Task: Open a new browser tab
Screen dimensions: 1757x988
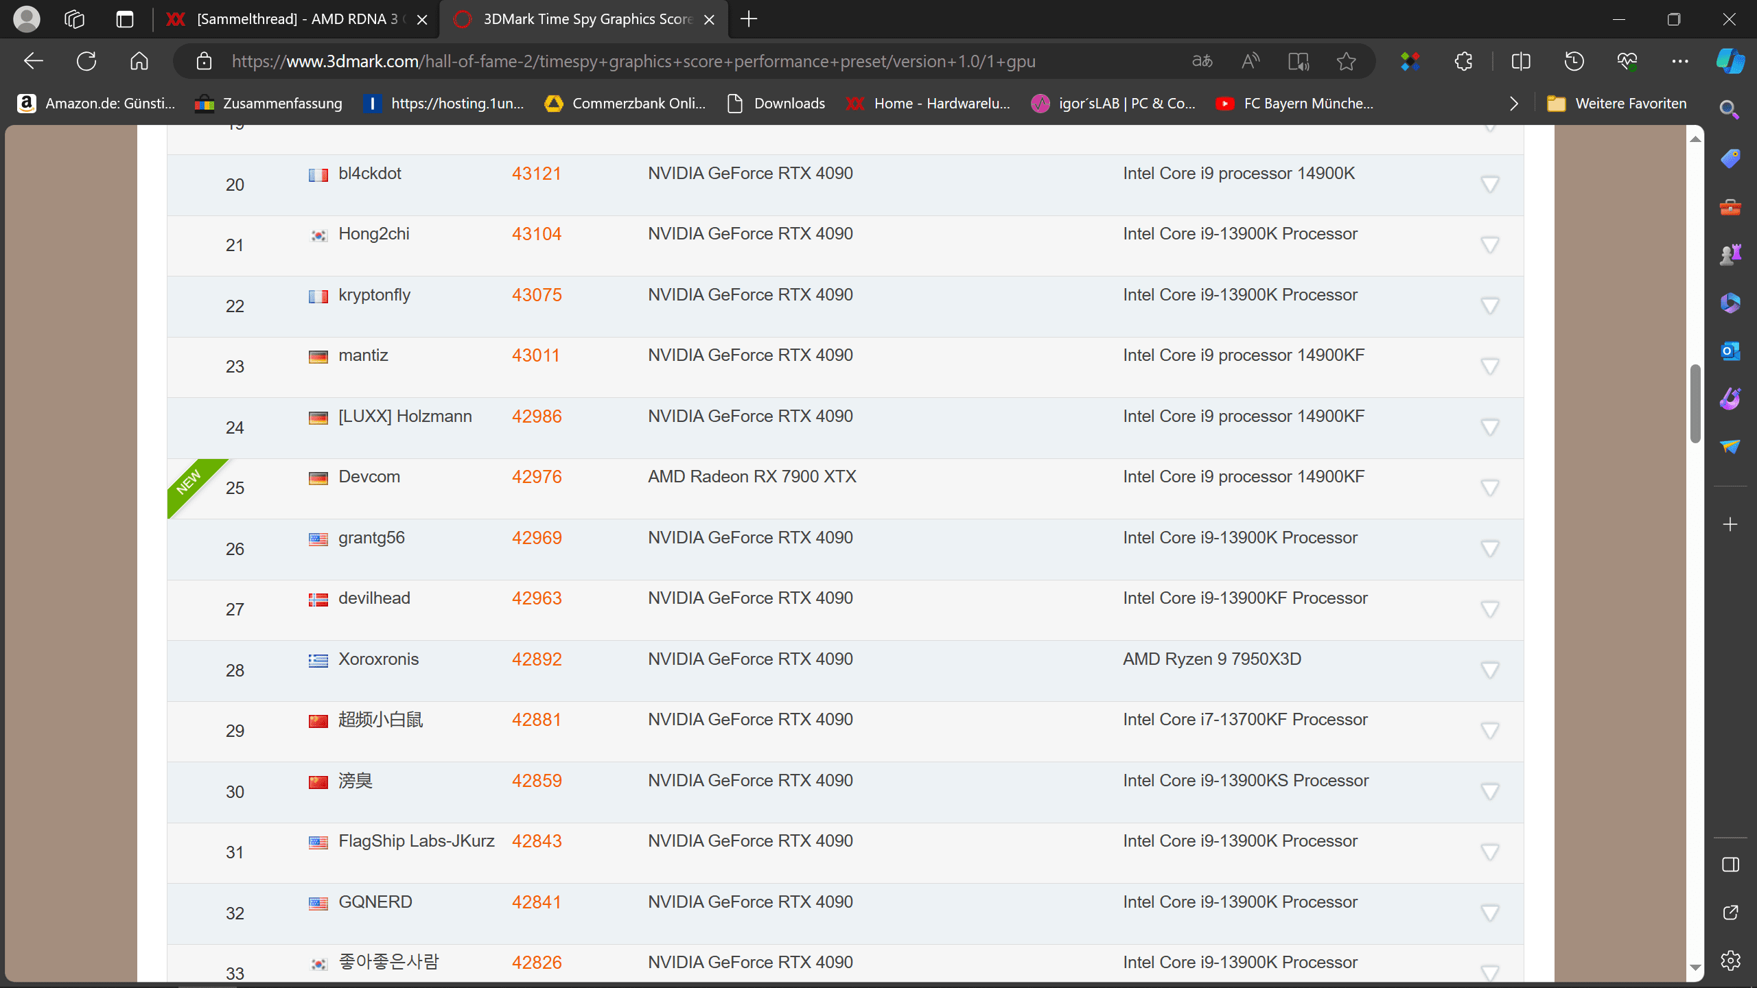Action: (749, 19)
